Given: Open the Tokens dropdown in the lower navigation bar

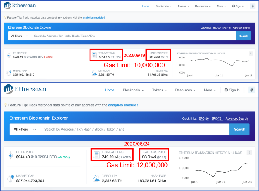Looking at the screenshot, I should click(159, 90).
